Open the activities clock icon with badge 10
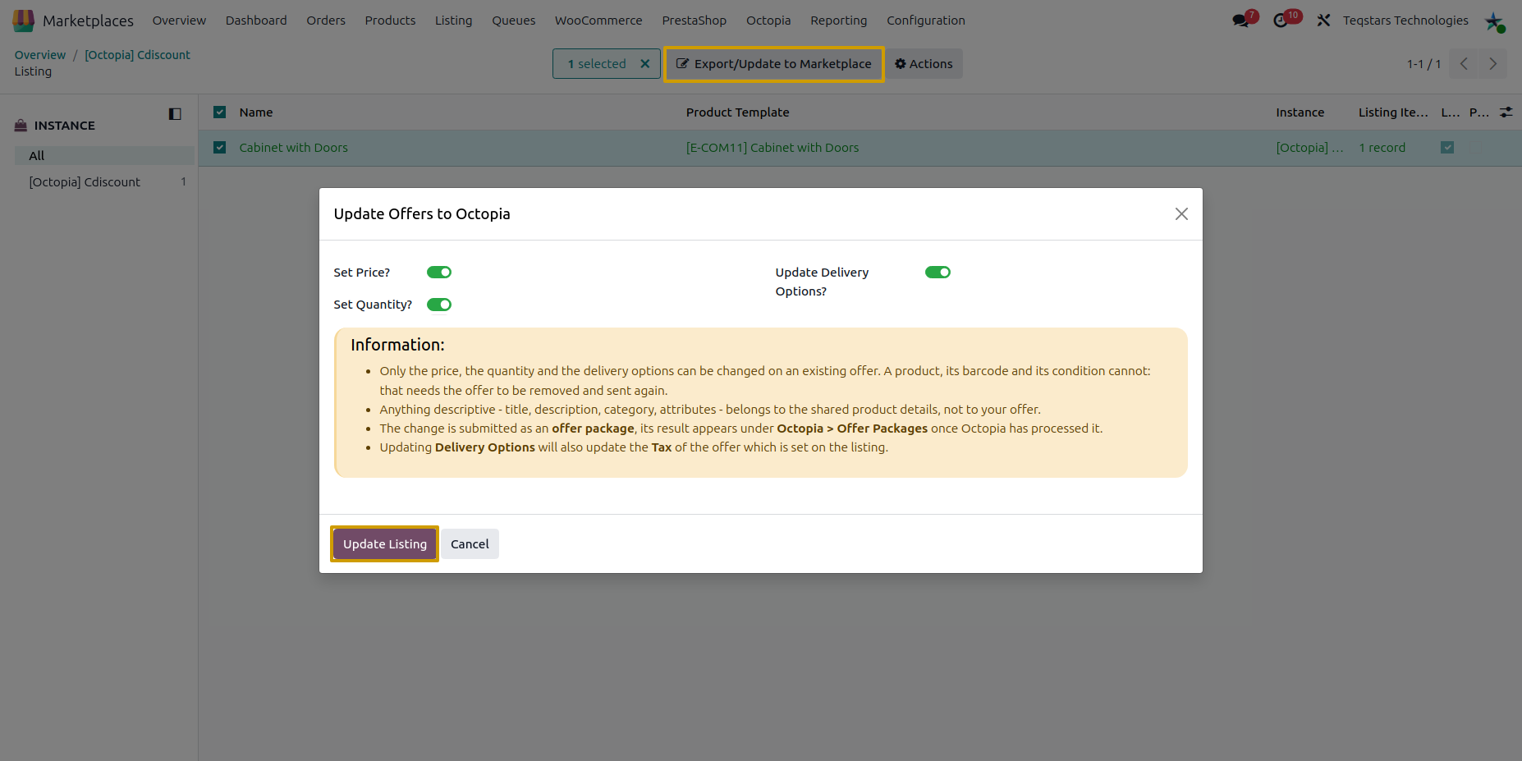Image resolution: width=1522 pixels, height=761 pixels. pos(1286,20)
